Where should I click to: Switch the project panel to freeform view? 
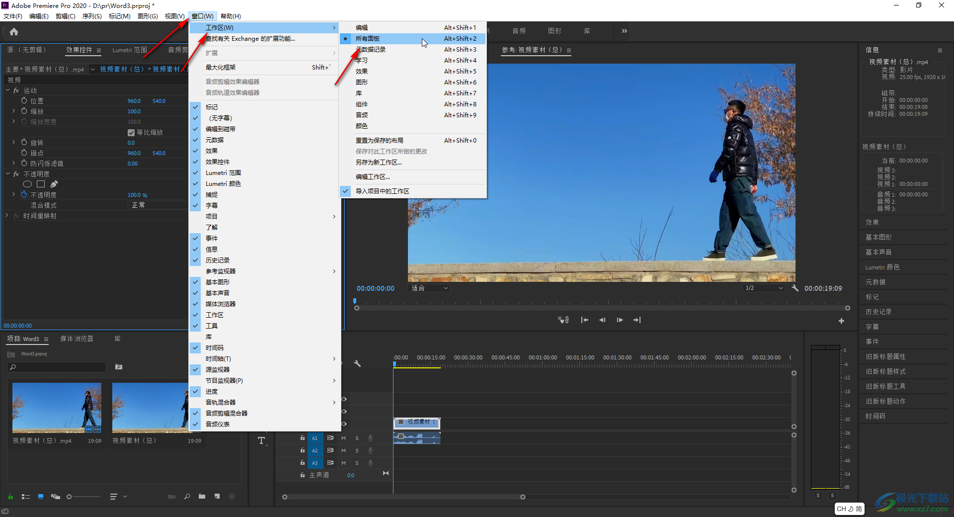pyautogui.click(x=55, y=497)
